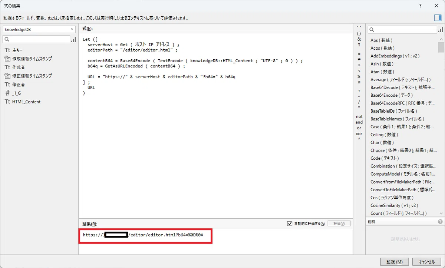This screenshot has width=445, height=268.
Task: Insert the multiplication asterisk operator
Action: pos(359,108)
